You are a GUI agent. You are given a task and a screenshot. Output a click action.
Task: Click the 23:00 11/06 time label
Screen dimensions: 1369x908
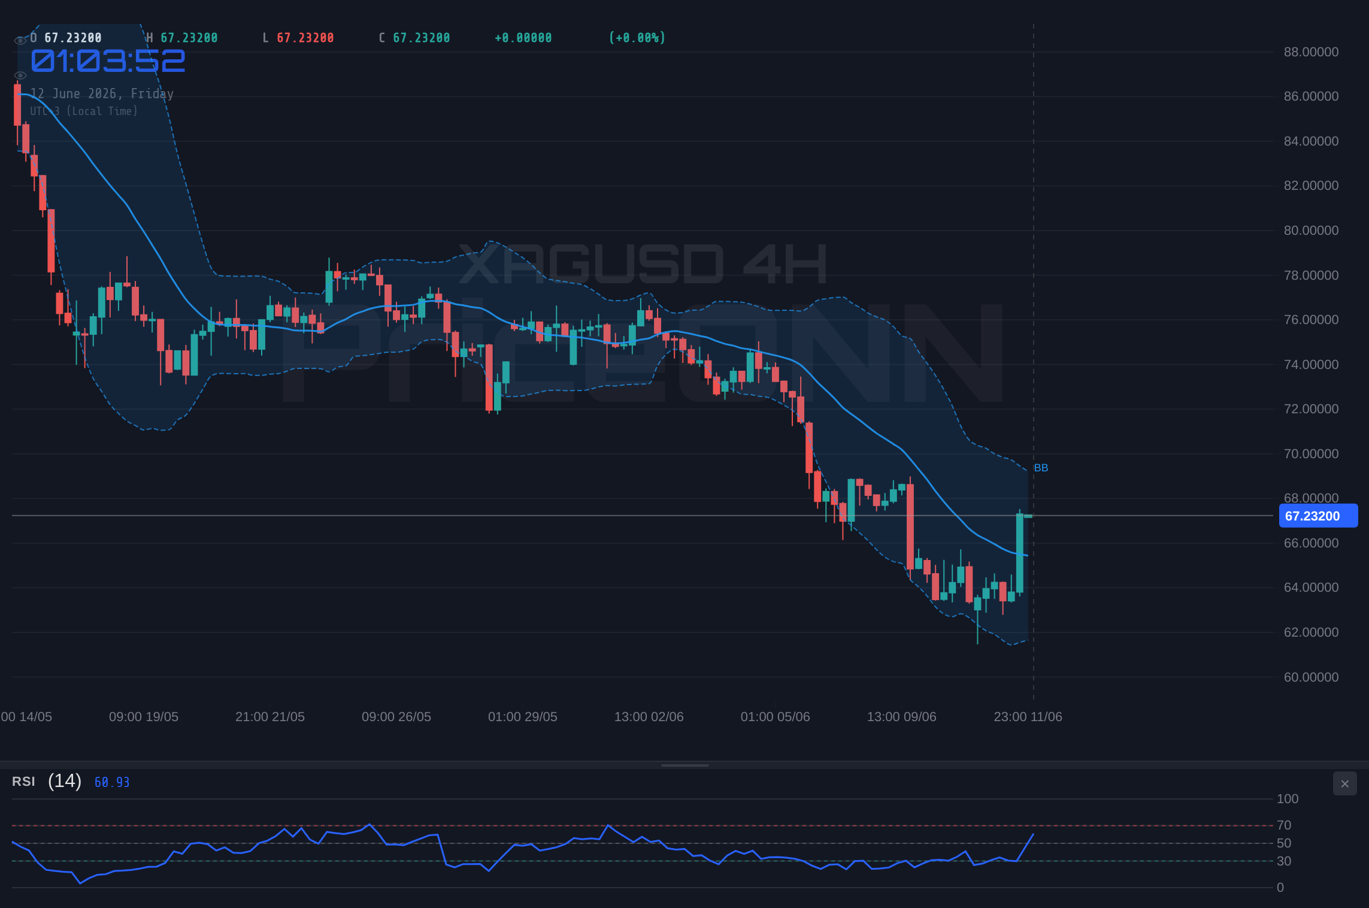click(x=1028, y=717)
